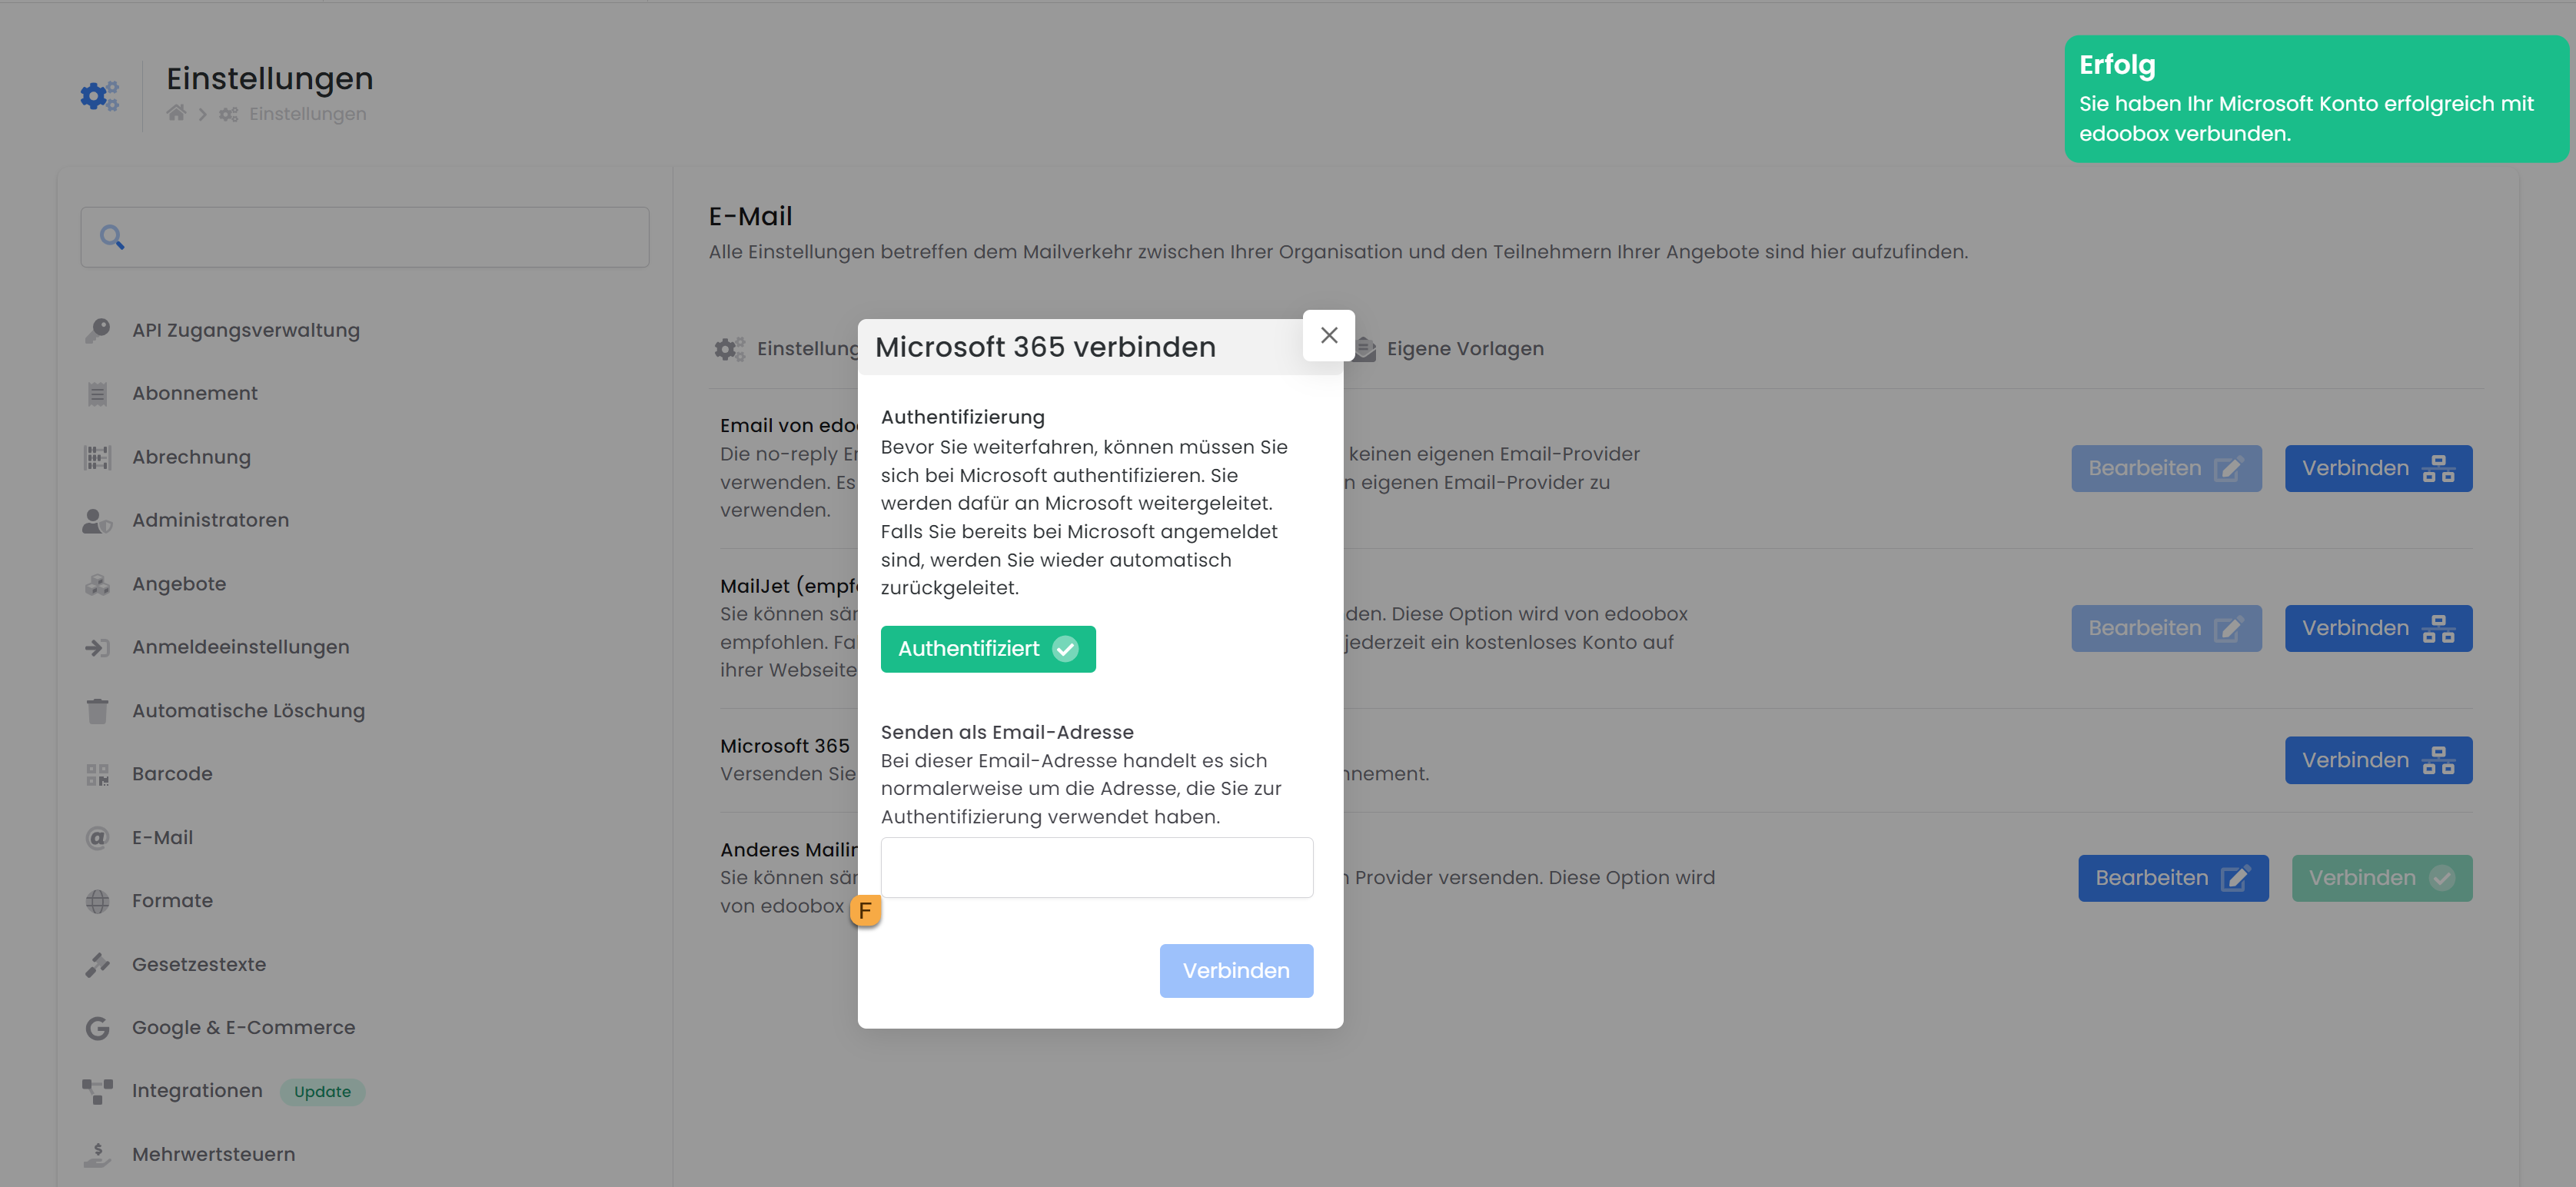Click the Authentifiziert button
Viewport: 2576px width, 1187px height.
click(987, 649)
